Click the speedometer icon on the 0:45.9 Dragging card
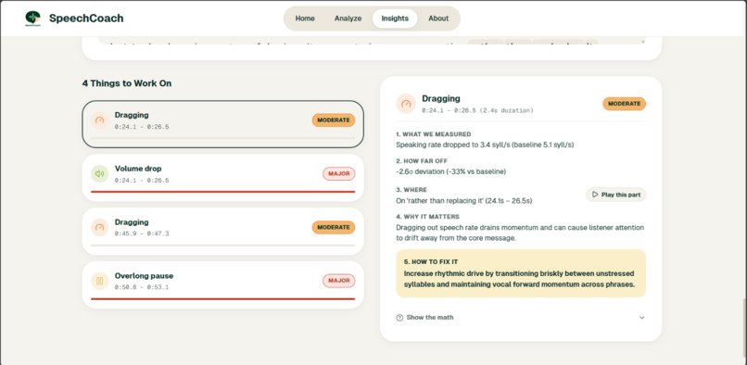This screenshot has width=747, height=365. tap(99, 228)
